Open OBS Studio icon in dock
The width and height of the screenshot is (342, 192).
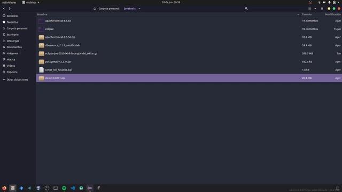click(47, 188)
